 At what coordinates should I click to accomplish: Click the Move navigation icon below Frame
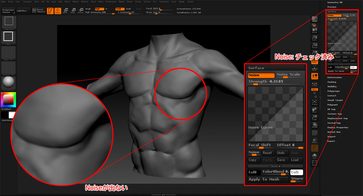click(x=314, y=110)
